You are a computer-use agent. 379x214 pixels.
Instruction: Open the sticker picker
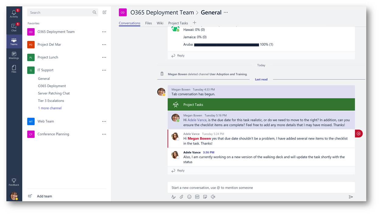205,197
